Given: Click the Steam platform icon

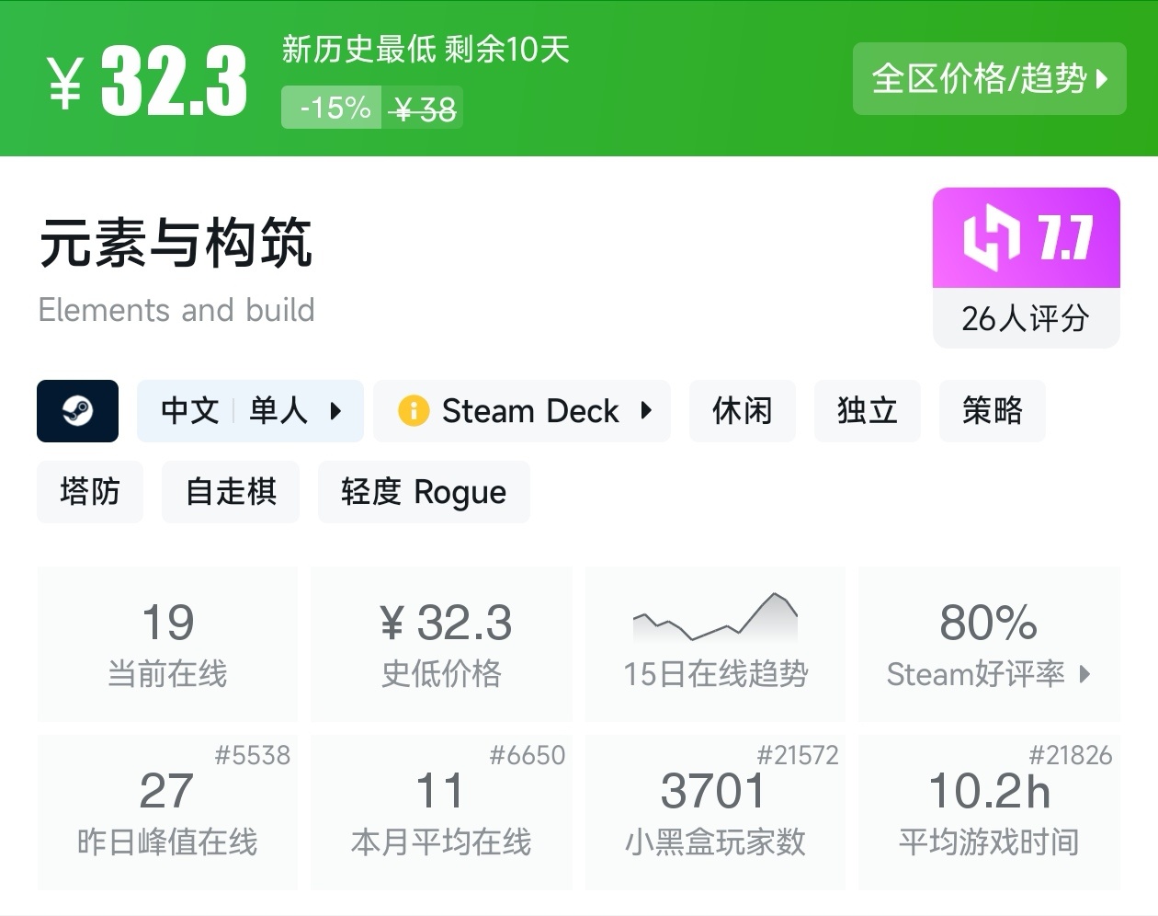Looking at the screenshot, I should point(77,410).
